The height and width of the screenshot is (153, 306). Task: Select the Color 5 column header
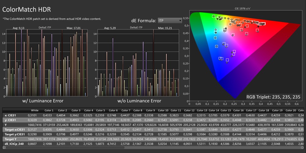point(100,110)
